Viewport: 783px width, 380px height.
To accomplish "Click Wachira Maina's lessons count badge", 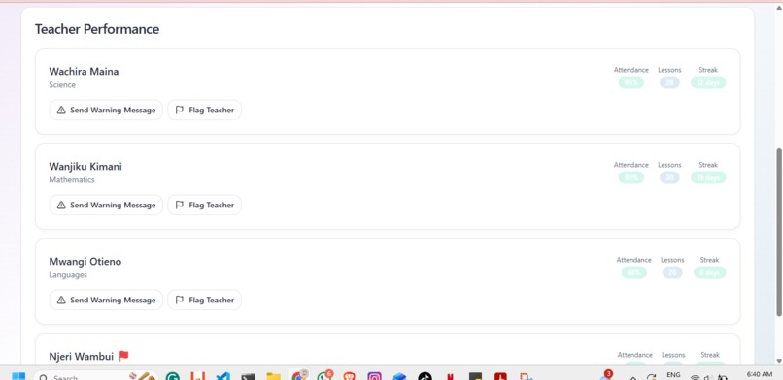I will click(669, 82).
